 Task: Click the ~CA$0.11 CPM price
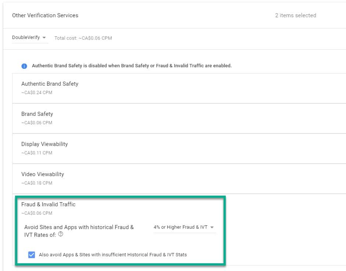pyautogui.click(x=37, y=153)
